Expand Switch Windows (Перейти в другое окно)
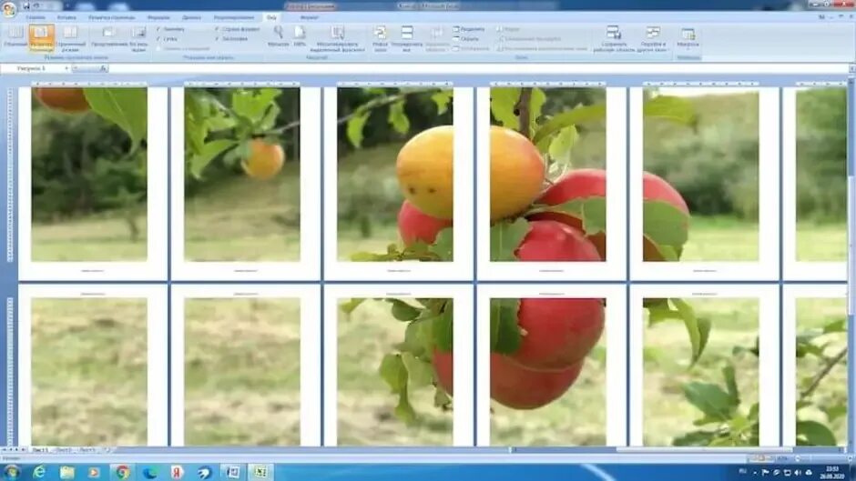This screenshot has height=481, width=856. tap(654, 38)
